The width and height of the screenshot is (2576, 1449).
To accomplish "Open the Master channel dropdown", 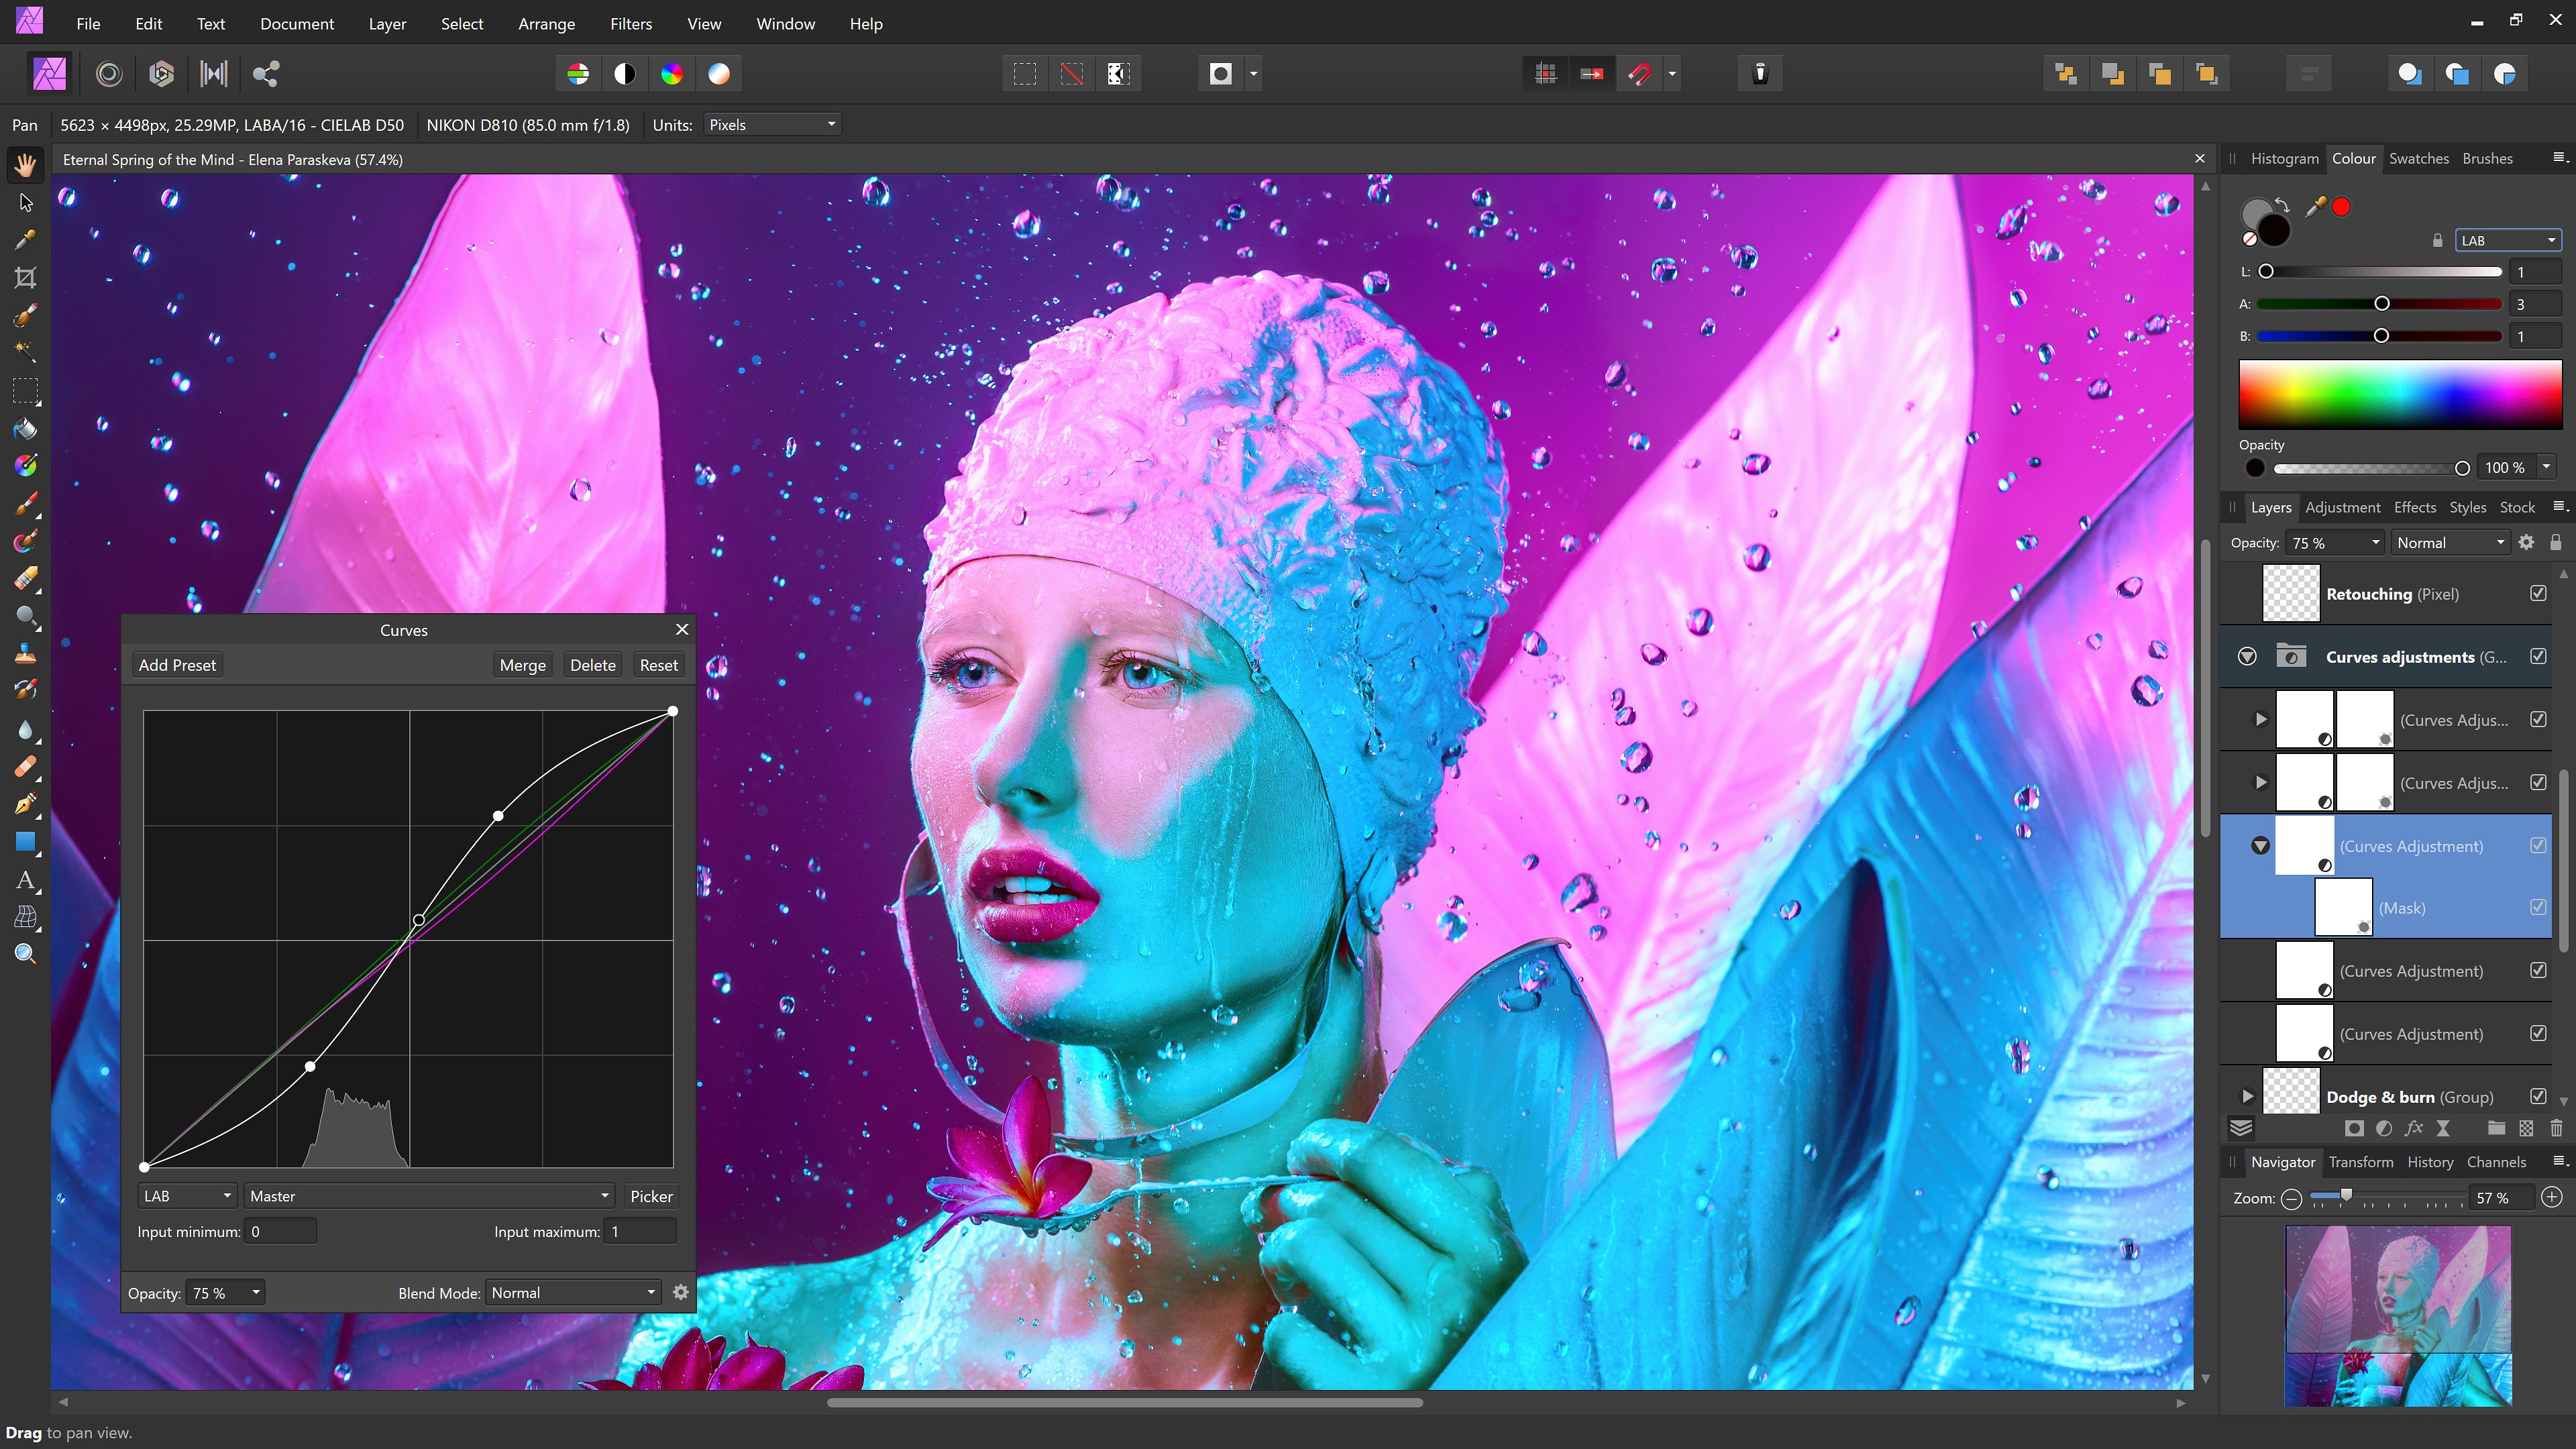I will coord(429,1196).
